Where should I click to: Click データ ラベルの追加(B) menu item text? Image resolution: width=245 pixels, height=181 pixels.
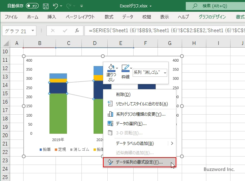[x=135, y=143]
